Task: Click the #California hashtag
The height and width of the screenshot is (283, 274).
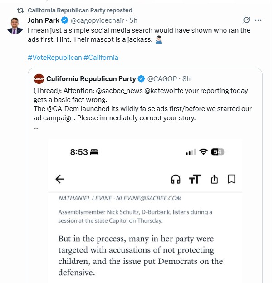Action: tap(101, 58)
